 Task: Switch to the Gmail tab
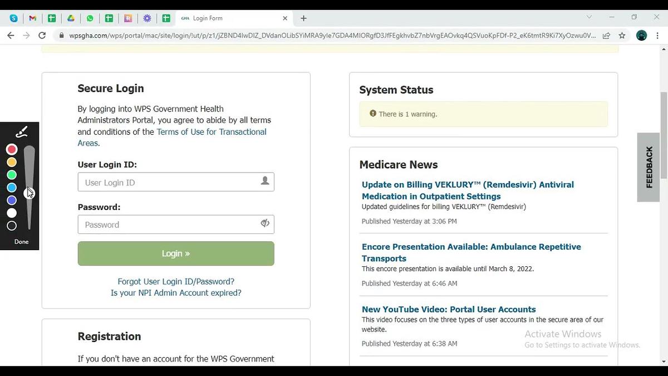tap(33, 18)
